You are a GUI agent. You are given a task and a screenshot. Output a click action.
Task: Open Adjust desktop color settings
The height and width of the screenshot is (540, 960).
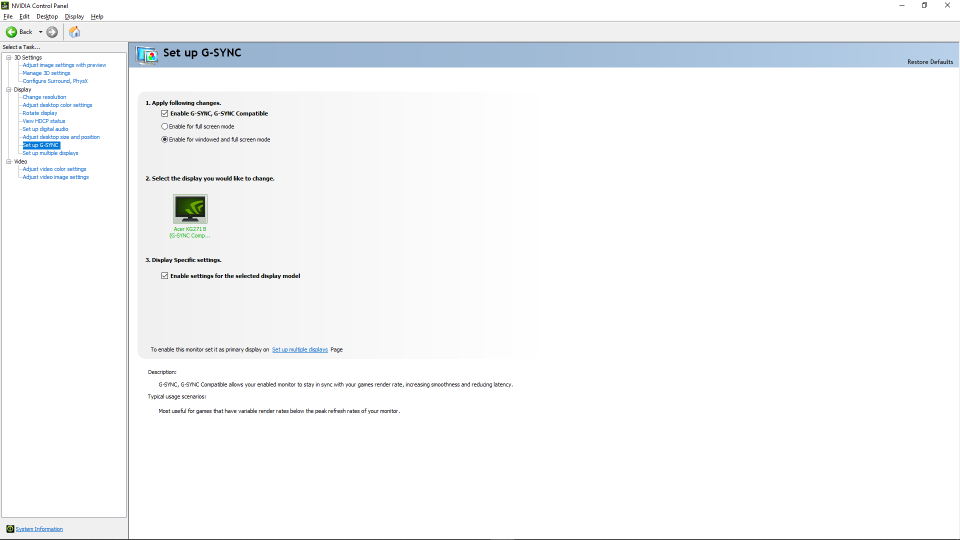point(57,105)
